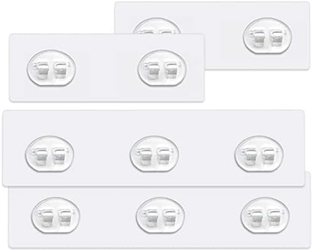Screen dimensions: 313x251
Task: Click right metal prong of bottom strip's right hook
Action: pos(273,218)
